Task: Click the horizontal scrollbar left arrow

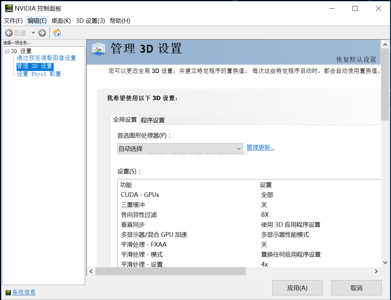Action: (x=91, y=271)
